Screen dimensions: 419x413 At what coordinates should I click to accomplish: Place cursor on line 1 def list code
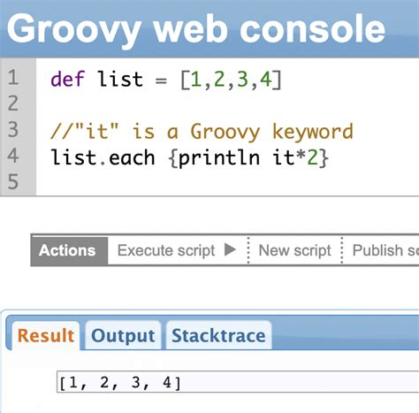click(166, 79)
